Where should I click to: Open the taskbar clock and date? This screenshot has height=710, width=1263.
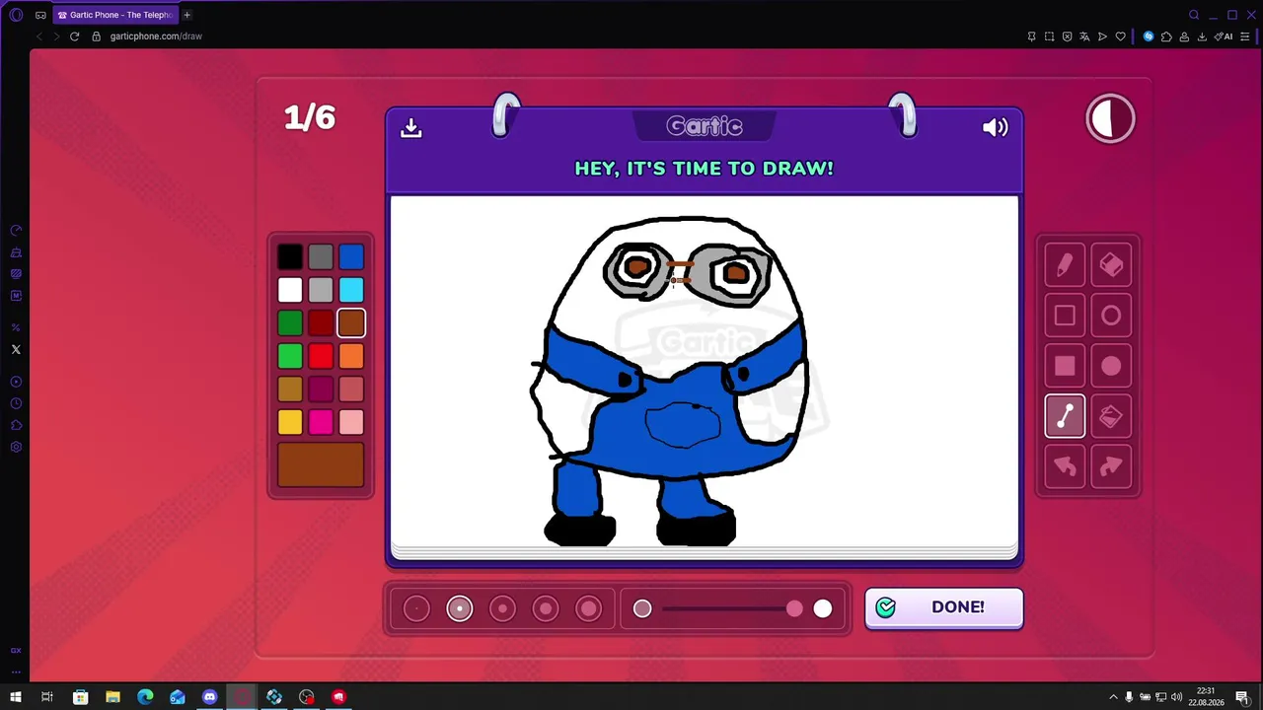coord(1206,697)
